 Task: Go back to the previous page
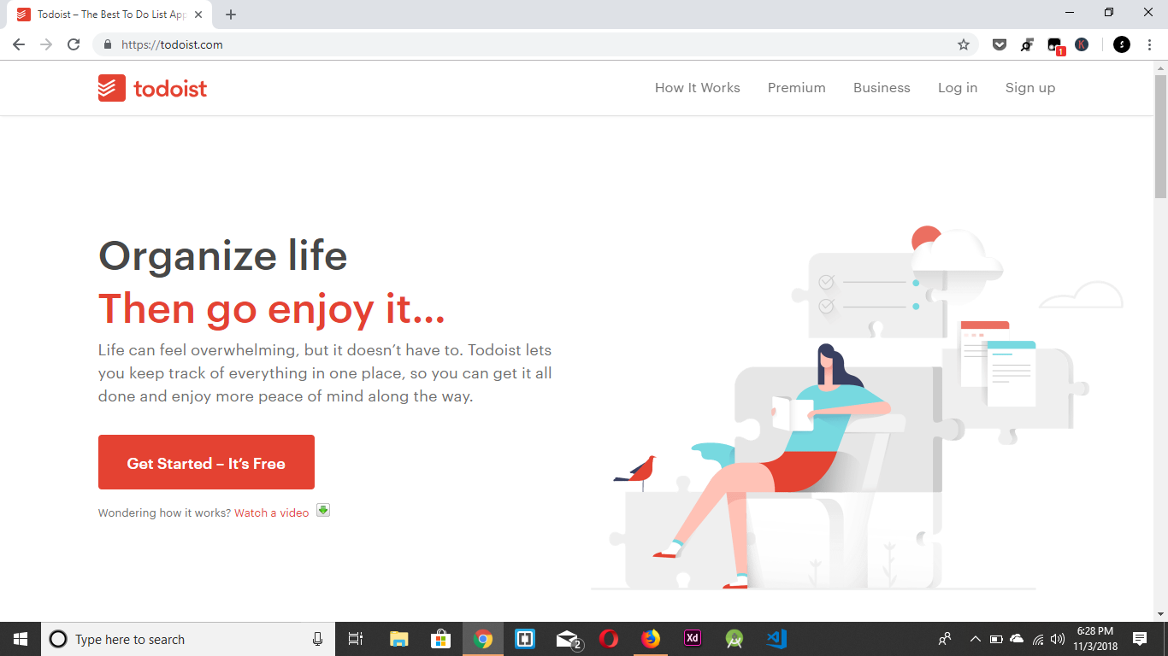19,44
